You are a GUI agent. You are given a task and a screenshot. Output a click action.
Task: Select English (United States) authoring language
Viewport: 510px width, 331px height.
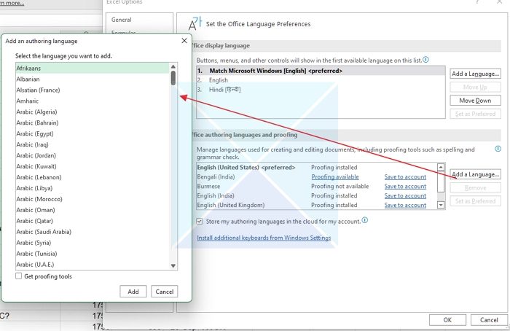click(317, 167)
